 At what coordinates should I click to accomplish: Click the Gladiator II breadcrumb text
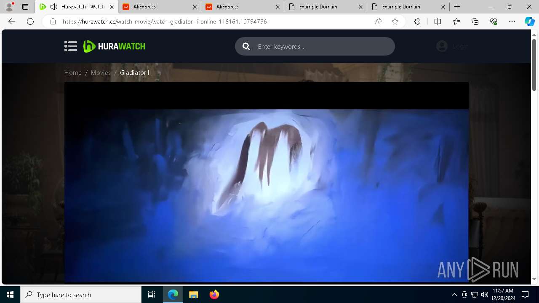point(135,73)
